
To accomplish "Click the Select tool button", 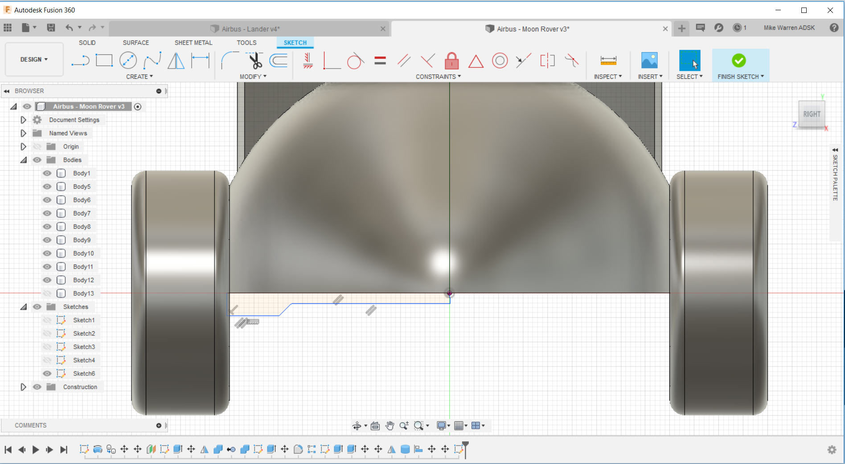I will click(x=689, y=61).
